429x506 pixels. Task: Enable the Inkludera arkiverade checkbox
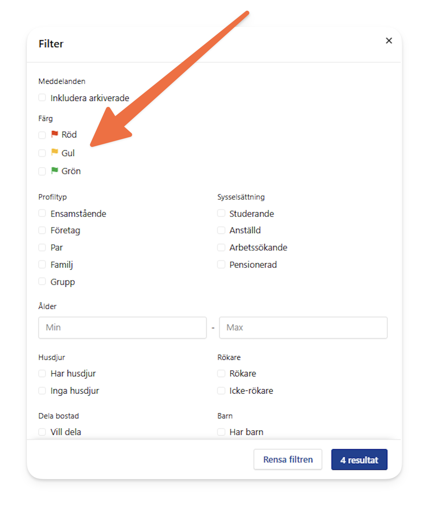[x=42, y=98]
